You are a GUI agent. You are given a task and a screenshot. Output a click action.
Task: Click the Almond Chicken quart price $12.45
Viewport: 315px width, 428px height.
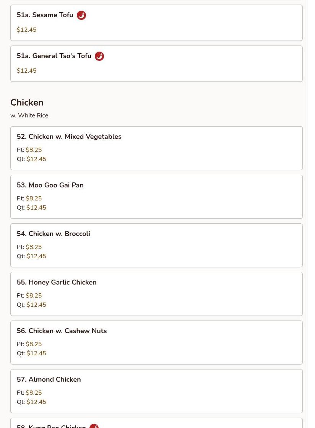[x=36, y=402]
